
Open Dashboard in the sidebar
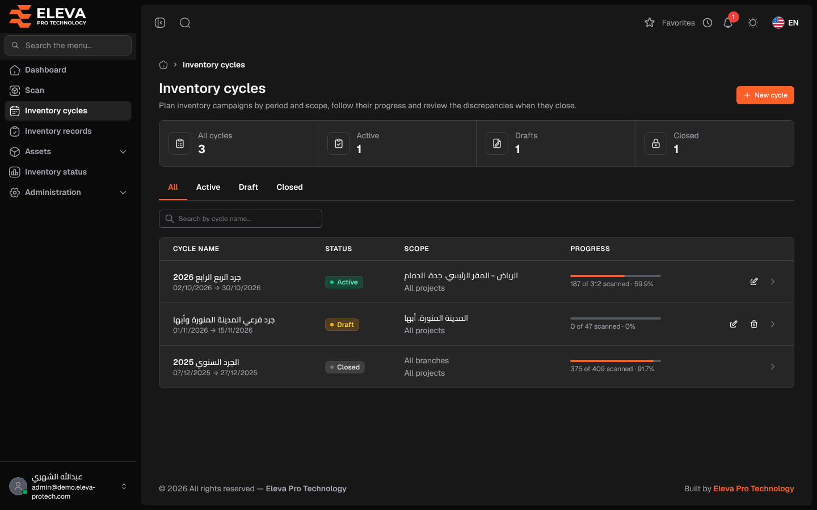pos(68,70)
